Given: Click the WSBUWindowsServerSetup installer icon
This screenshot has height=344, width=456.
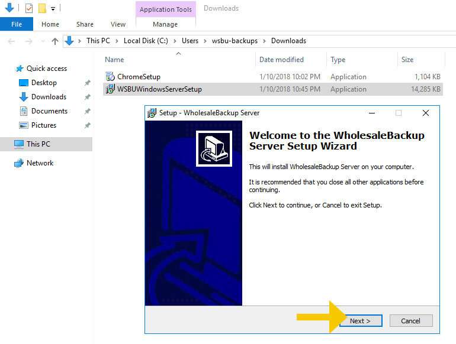Looking at the screenshot, I should coord(110,89).
